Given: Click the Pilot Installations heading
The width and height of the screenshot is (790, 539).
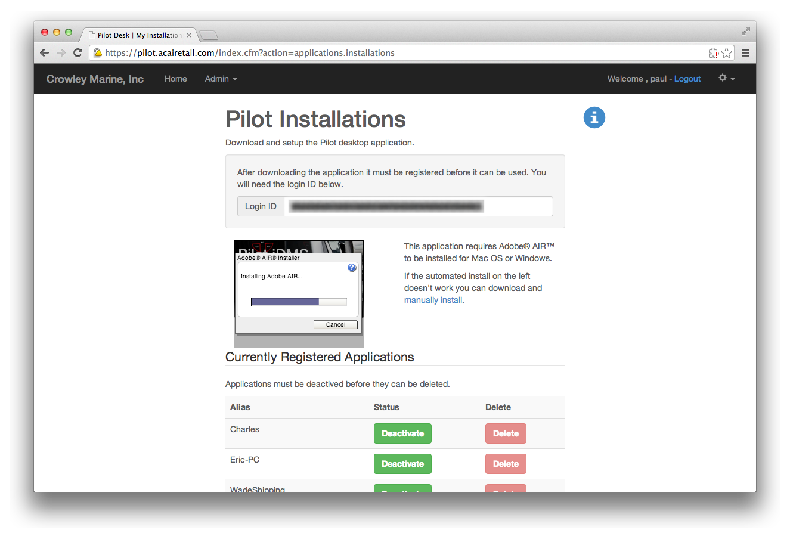Looking at the screenshot, I should (315, 119).
